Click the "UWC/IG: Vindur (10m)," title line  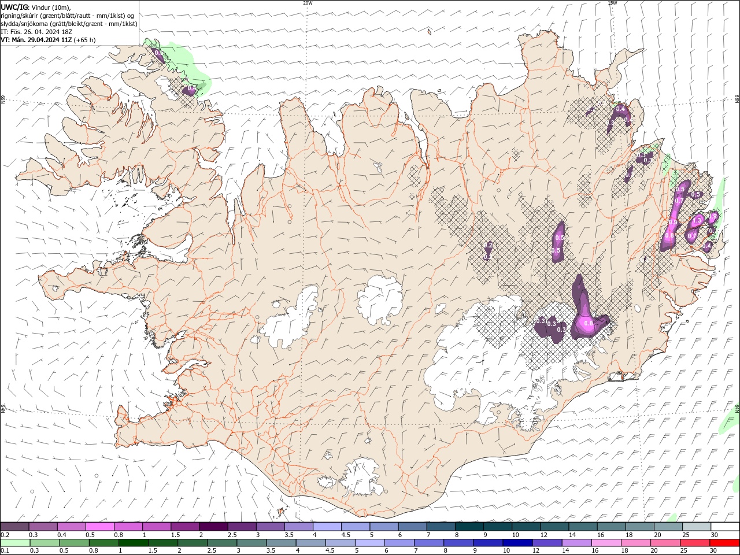[35, 7]
